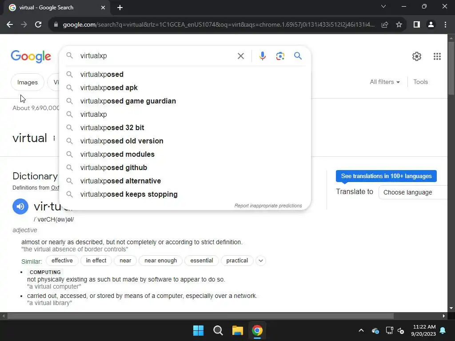This screenshot has width=455, height=341.
Task: Click the horizontal page scrollbar
Action: (200, 316)
